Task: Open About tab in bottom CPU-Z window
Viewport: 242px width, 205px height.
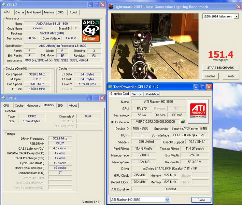Action: (x=73, y=106)
